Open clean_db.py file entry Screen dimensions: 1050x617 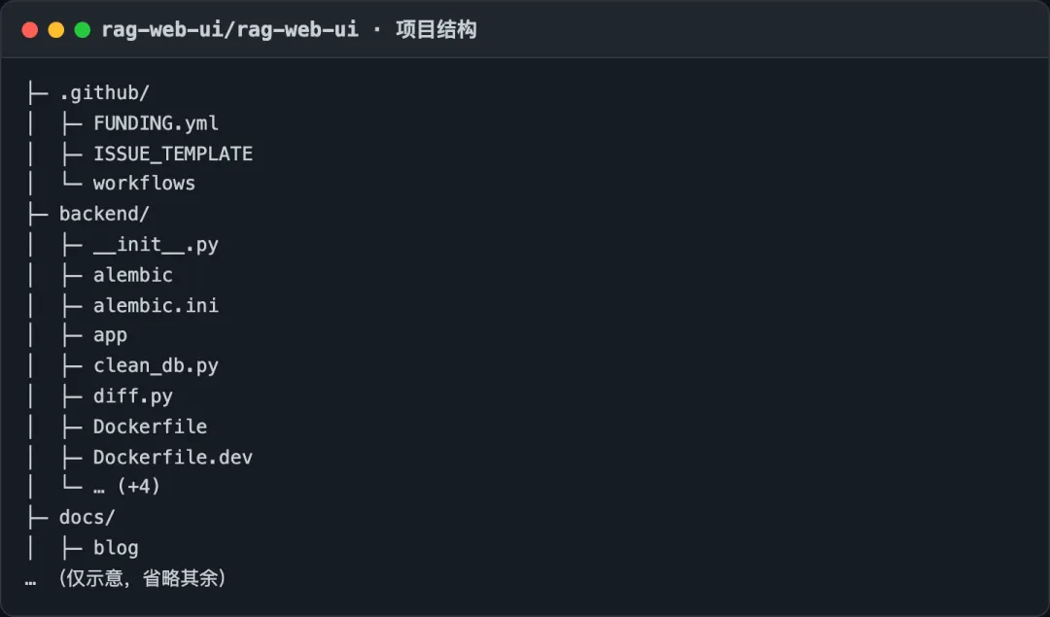coord(156,366)
